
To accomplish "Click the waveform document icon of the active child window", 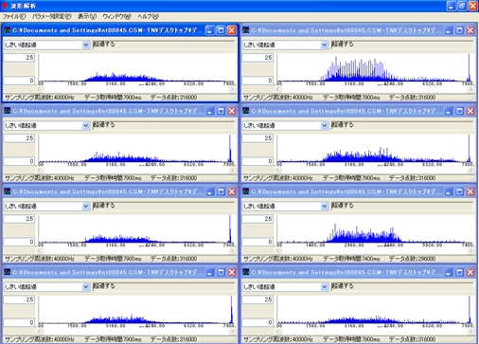I will [7, 30].
